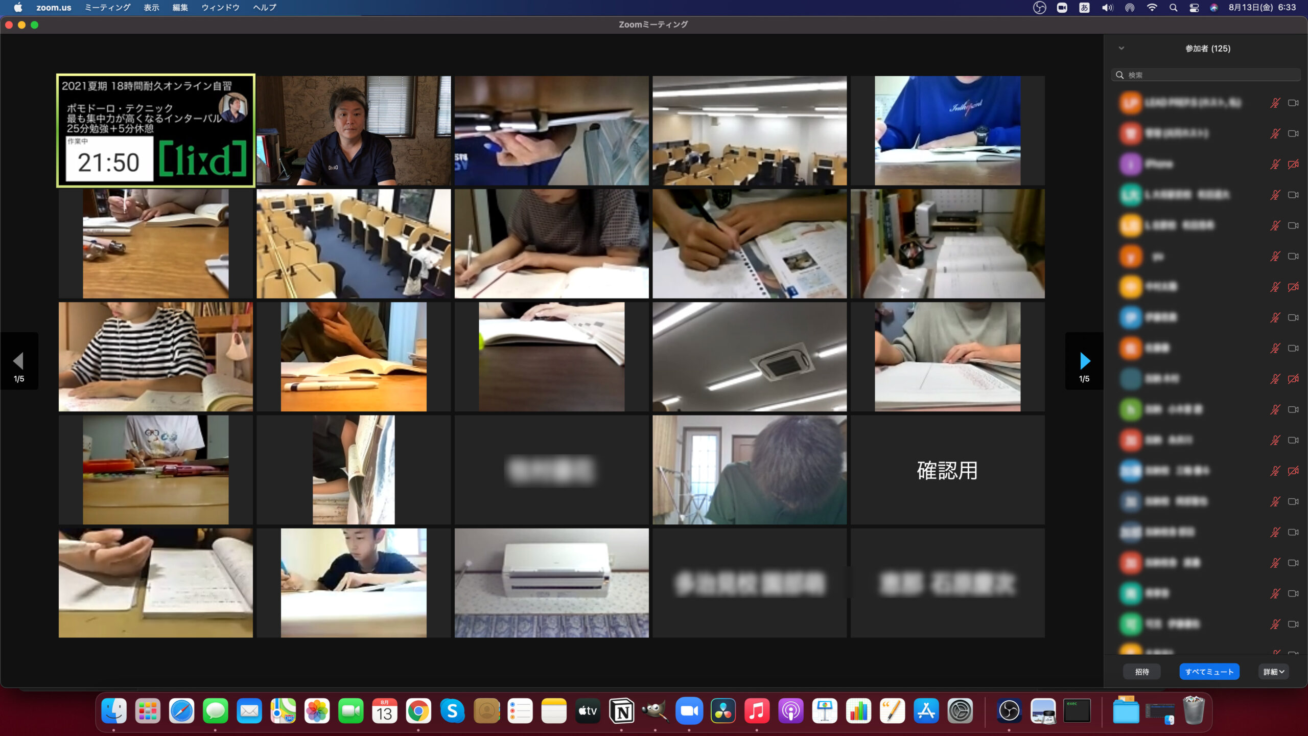Open the Notion icon in the Dock
This screenshot has width=1308, height=736.
coord(621,711)
